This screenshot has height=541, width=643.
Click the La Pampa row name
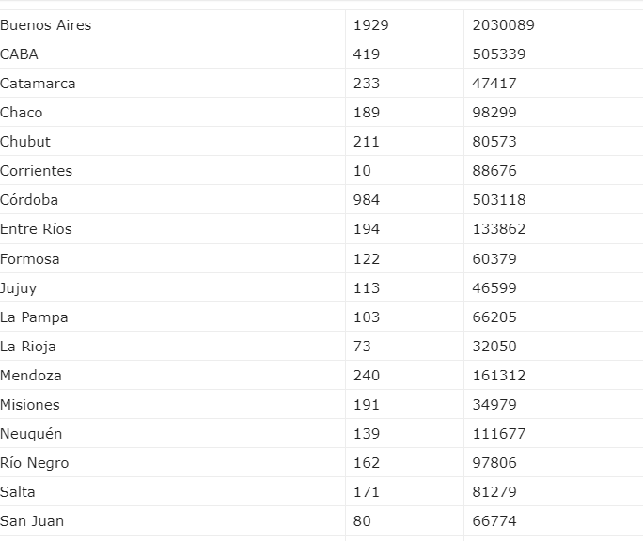coord(34,317)
